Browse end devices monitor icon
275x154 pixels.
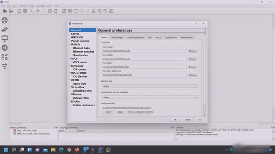[x=5, y=38]
